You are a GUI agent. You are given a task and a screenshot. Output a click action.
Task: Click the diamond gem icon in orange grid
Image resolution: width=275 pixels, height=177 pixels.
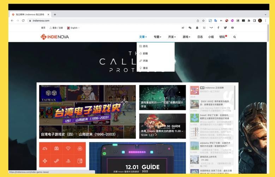68,148
